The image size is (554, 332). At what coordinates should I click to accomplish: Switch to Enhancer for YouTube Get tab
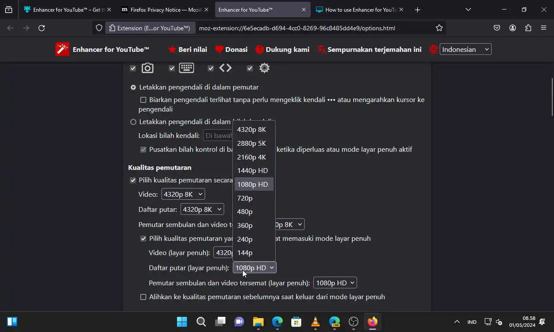67,10
